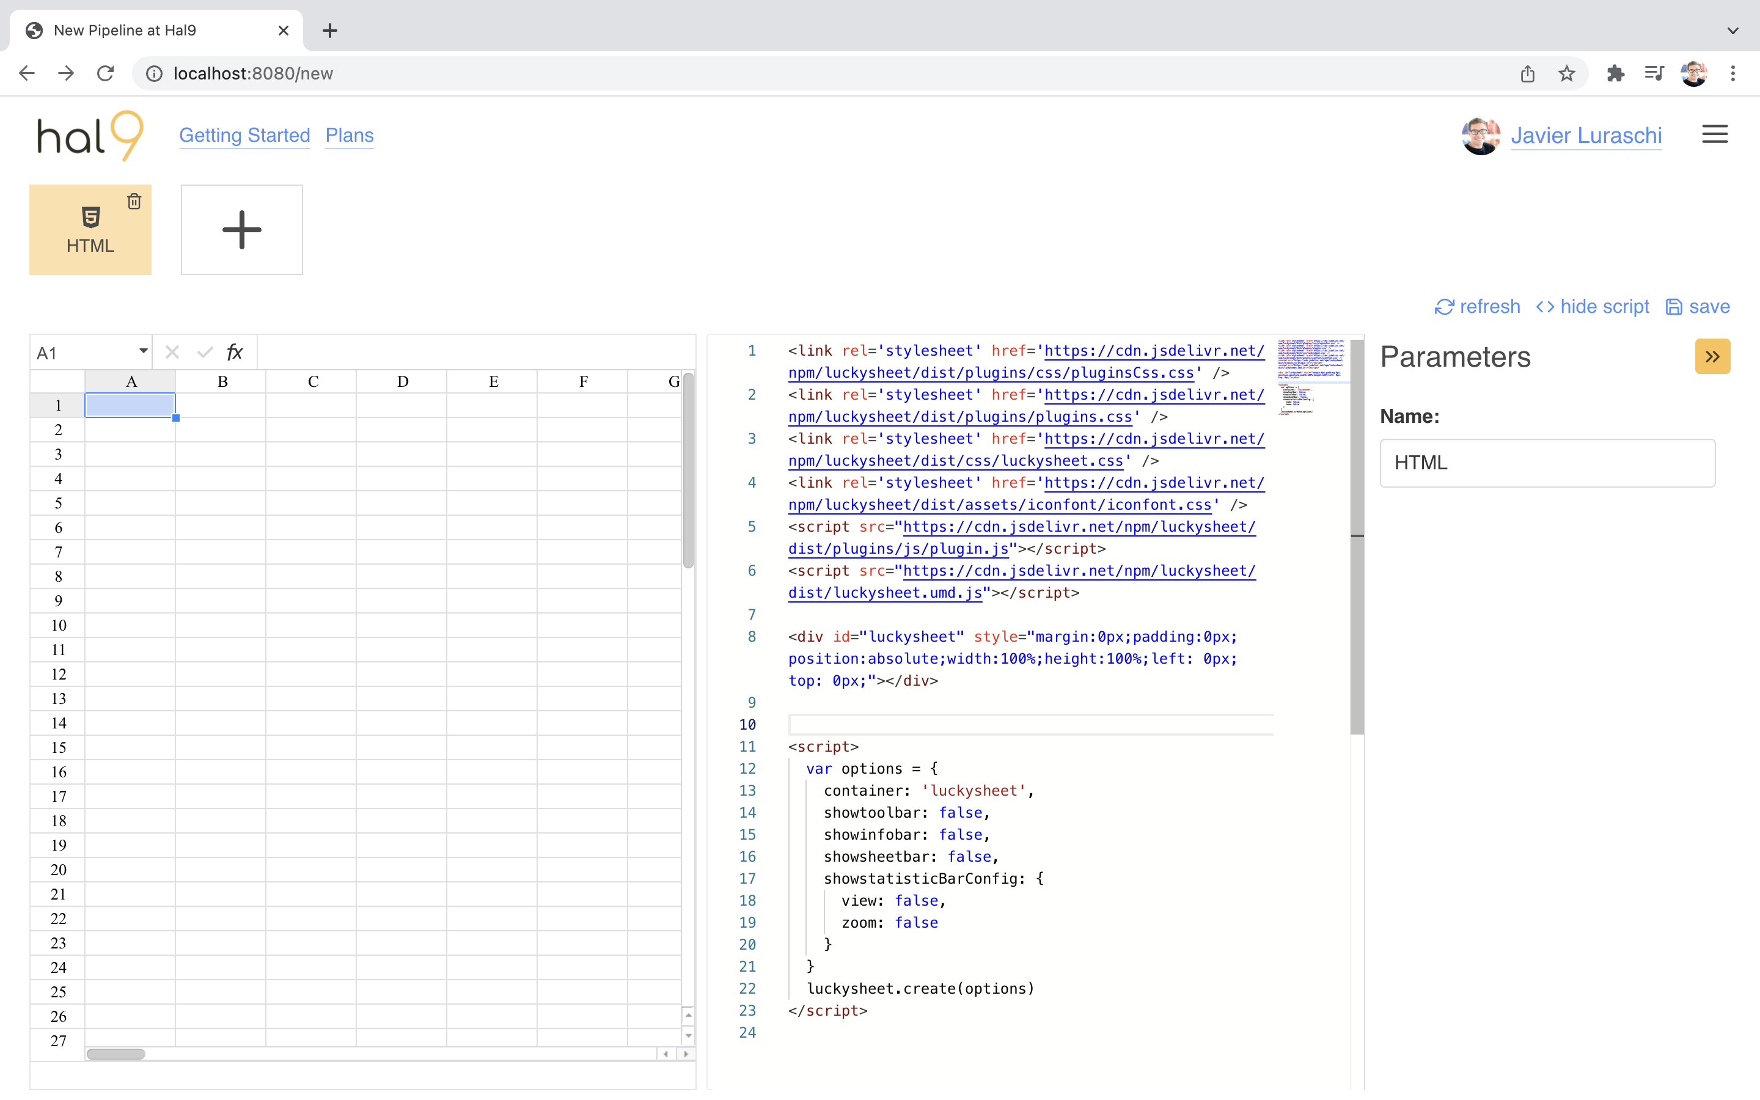Toggle hide script view
This screenshot has height=1100, width=1760.
(1593, 307)
